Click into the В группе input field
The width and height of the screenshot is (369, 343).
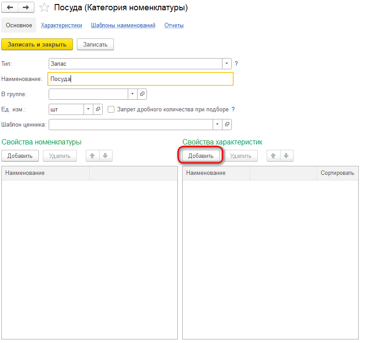(x=88, y=94)
